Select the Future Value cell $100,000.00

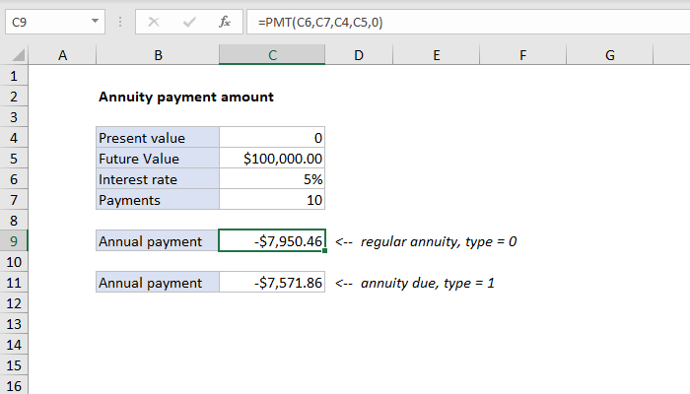pos(272,159)
